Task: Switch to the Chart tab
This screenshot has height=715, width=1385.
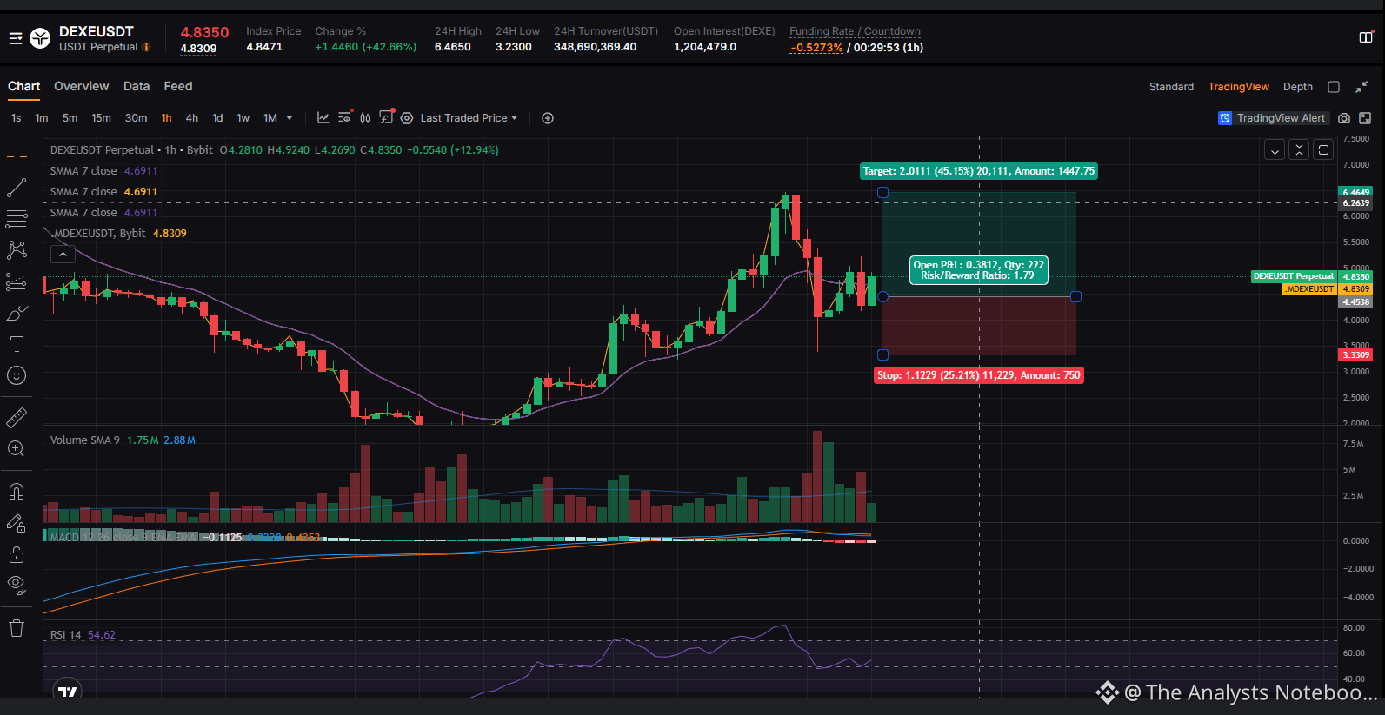Action: tap(24, 86)
